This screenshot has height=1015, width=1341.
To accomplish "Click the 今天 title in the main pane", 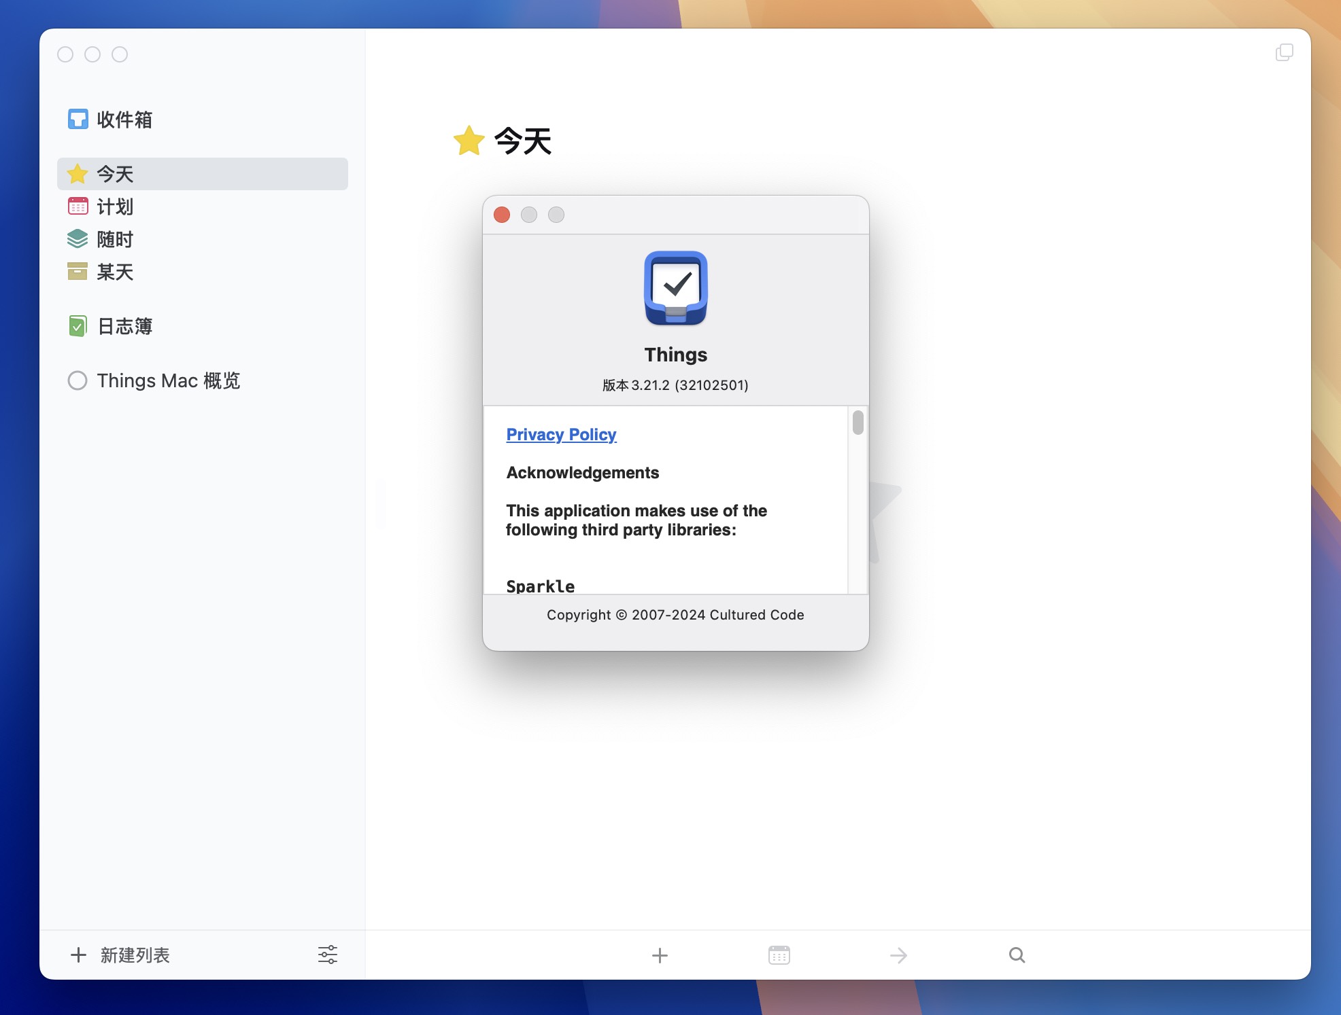I will [x=522, y=141].
